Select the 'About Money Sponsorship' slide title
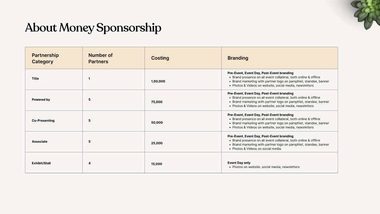Image resolution: width=380 pixels, height=214 pixels. (93, 28)
